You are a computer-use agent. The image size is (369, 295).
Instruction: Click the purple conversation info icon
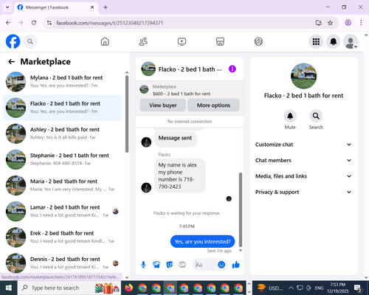click(232, 69)
